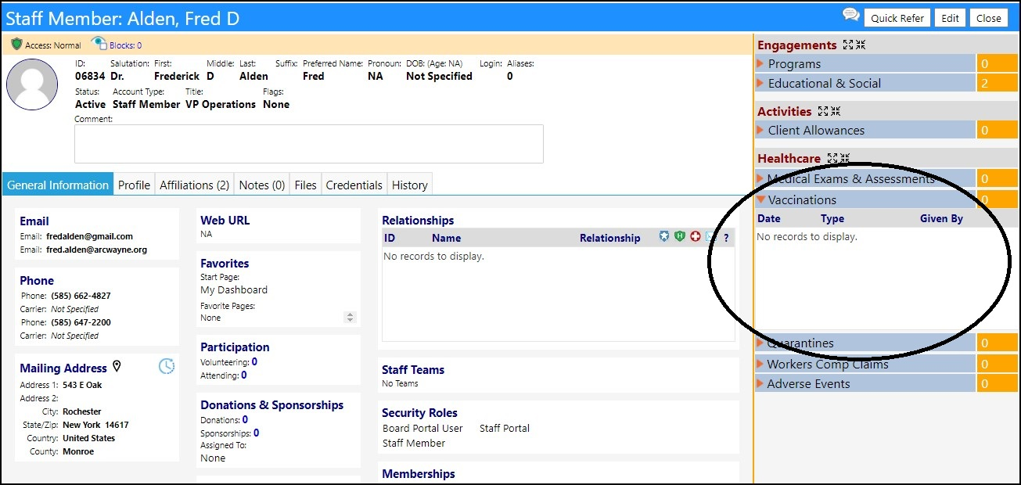Click the Type column header in Vaccinations

(x=832, y=218)
